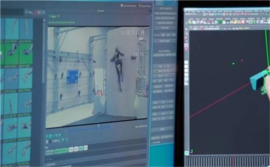Toggle the checkbox at the bottom of the side panel
This screenshot has width=270, height=167.
coord(151,142)
